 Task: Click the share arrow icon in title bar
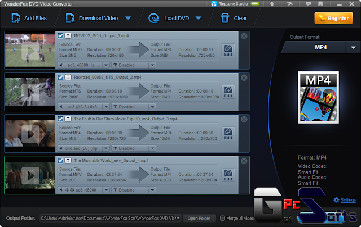[x=290, y=4]
